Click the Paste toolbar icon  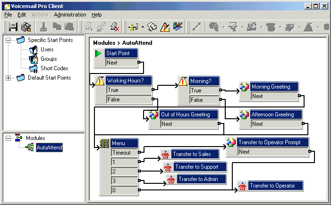[69, 27]
